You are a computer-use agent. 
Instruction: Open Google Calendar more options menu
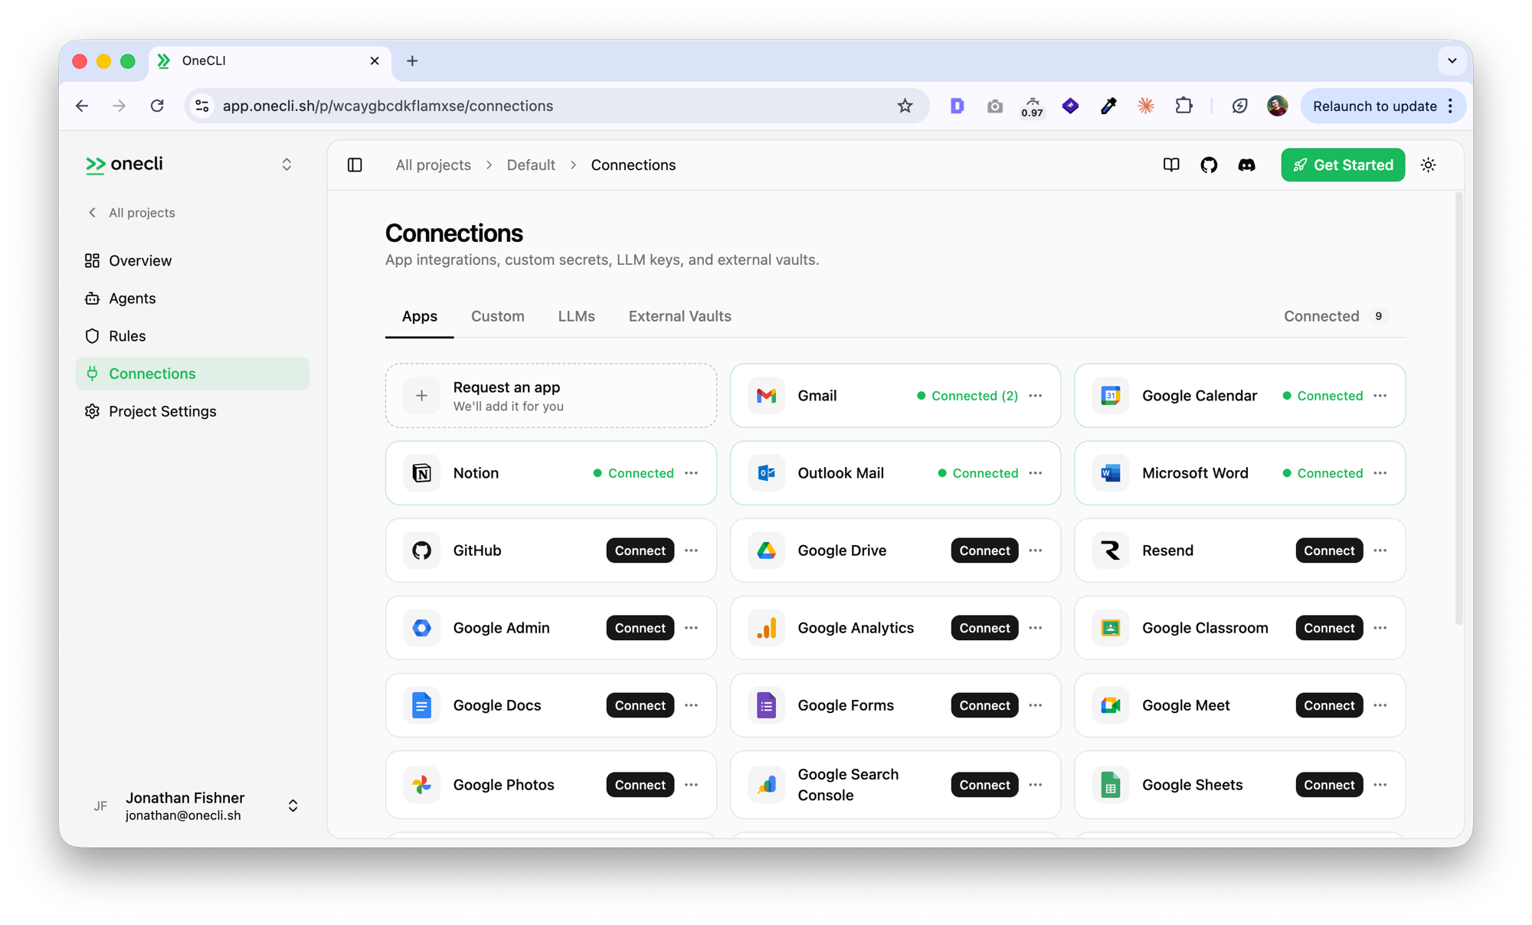(1380, 396)
